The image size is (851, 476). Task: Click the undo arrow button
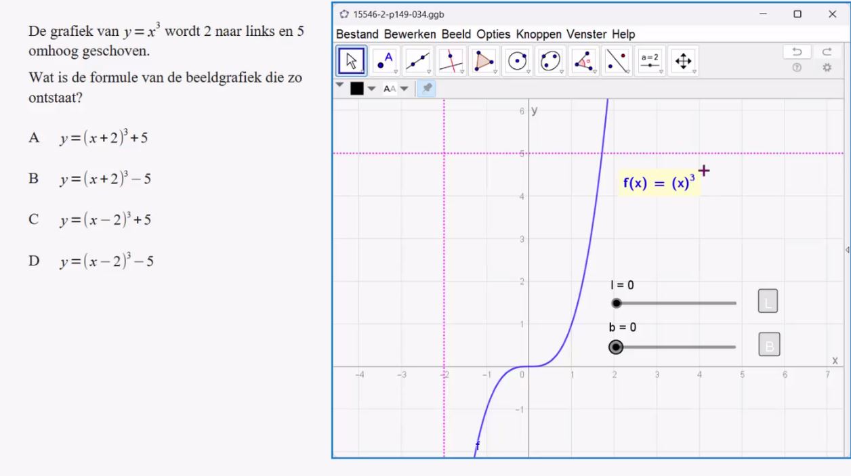coord(797,52)
